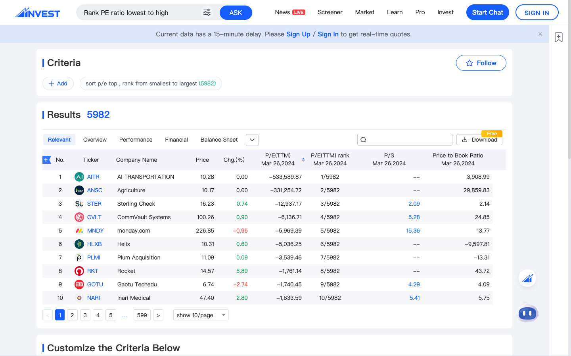Open the Screener page from the top navigation
Viewport: 571px width, 356px height.
coord(330,12)
